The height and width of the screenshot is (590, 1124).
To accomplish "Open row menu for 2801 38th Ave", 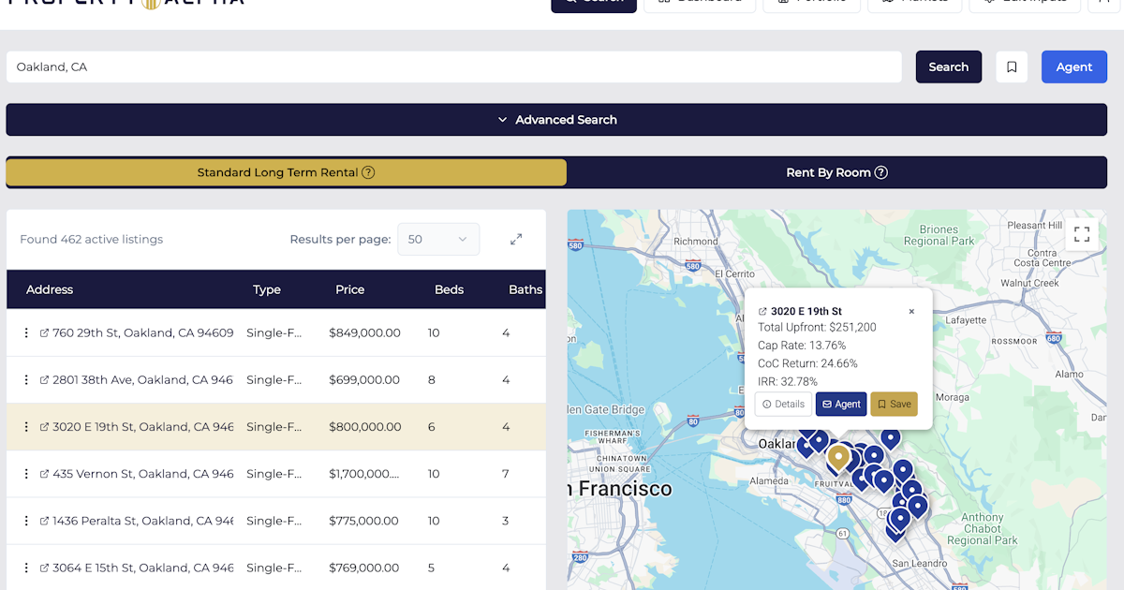I will coord(26,379).
